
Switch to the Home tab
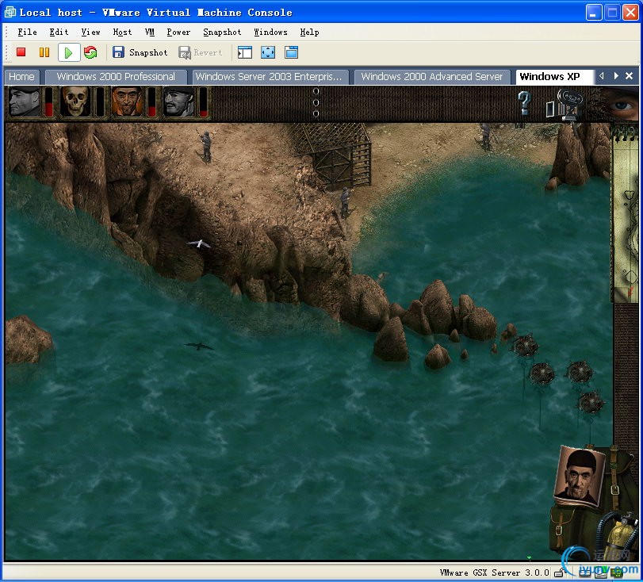[21, 77]
